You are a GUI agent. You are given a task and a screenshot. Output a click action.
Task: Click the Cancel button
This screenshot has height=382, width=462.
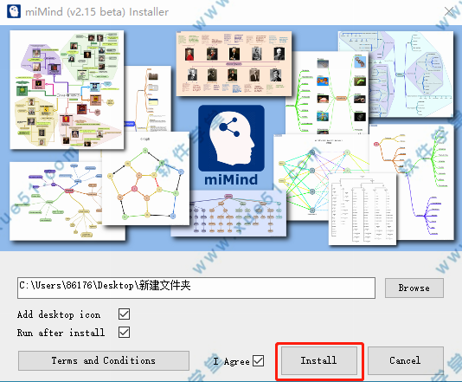click(406, 360)
